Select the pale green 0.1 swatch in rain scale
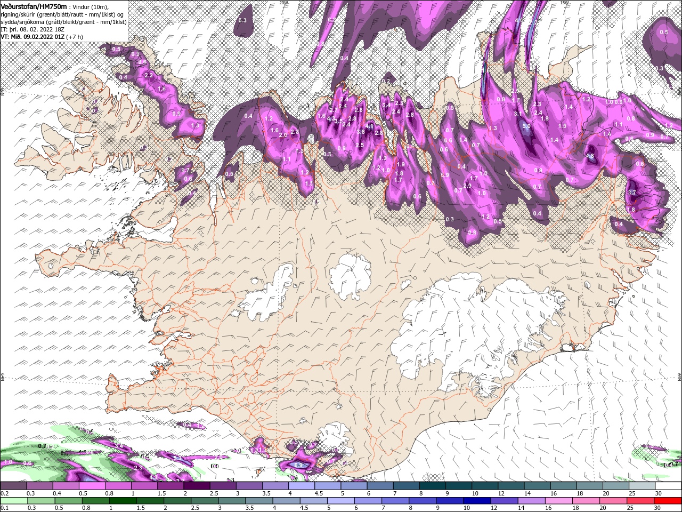Viewport: 682px width, 512px height. point(13,500)
